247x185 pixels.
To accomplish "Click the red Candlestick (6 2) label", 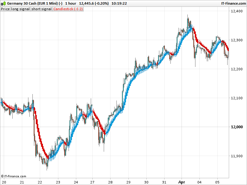I will [x=68, y=9].
